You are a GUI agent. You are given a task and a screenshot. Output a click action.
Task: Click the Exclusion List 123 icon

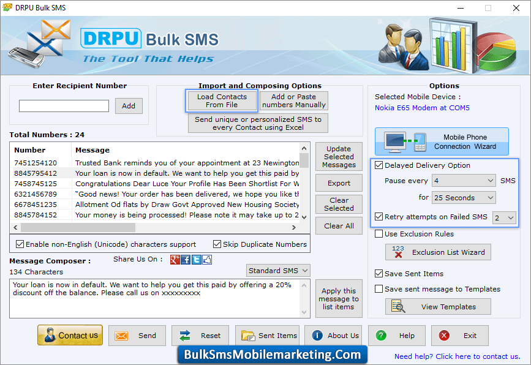pyautogui.click(x=398, y=252)
